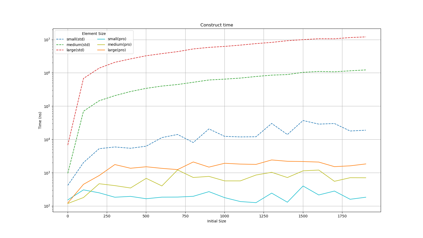The height and width of the screenshot is (238, 423).
Task: Click the "Time (ns)" y-axis label
Action: click(x=40, y=120)
